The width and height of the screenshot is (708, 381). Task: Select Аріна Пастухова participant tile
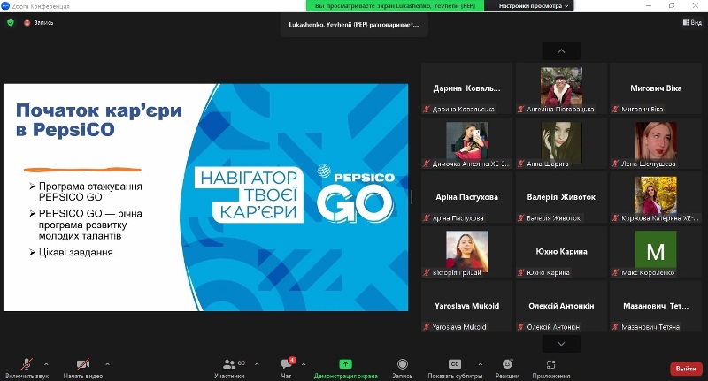coord(466,197)
